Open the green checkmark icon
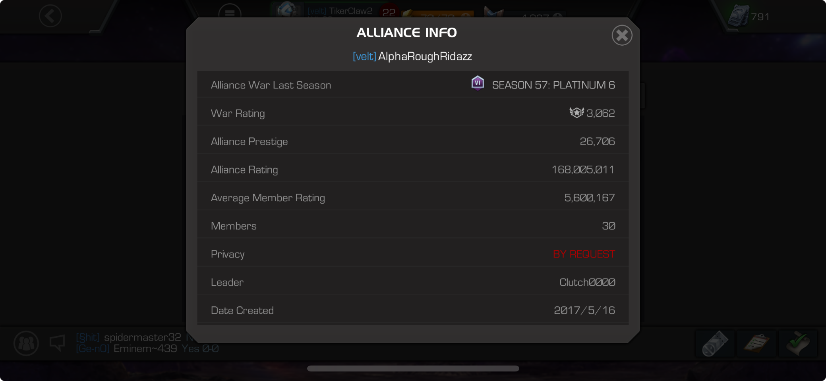 798,343
